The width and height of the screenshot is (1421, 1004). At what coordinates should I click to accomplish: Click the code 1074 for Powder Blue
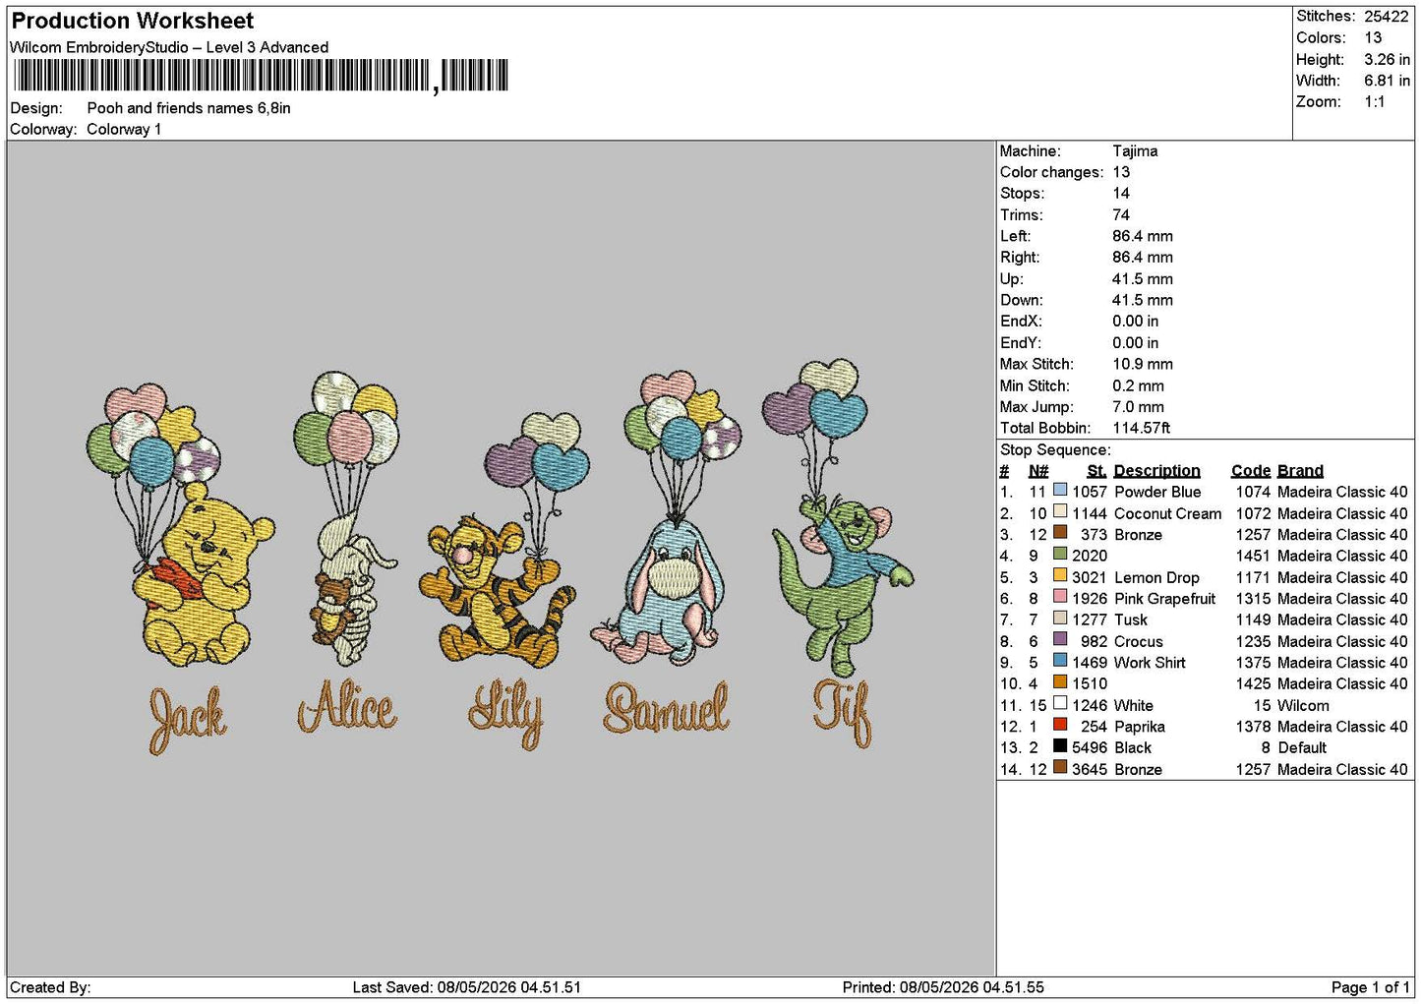(x=1253, y=492)
